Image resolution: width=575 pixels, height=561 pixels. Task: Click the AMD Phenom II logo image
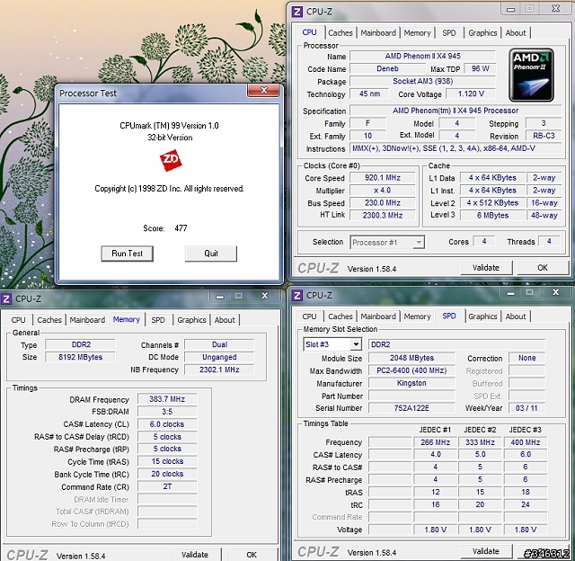click(x=531, y=75)
